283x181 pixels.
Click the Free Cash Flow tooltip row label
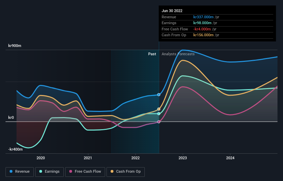tap(175, 29)
